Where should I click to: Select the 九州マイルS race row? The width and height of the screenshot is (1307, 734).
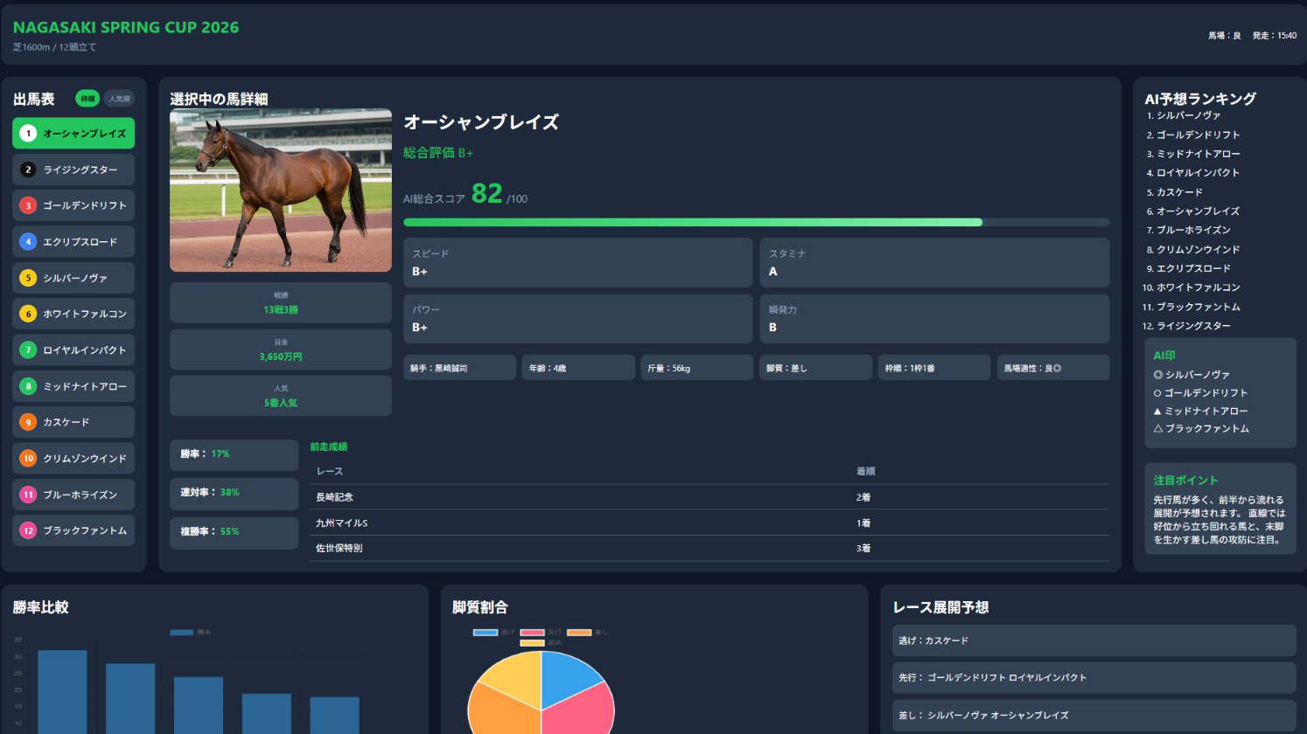(x=709, y=523)
